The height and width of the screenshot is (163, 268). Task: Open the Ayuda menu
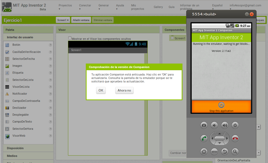click(120, 7)
